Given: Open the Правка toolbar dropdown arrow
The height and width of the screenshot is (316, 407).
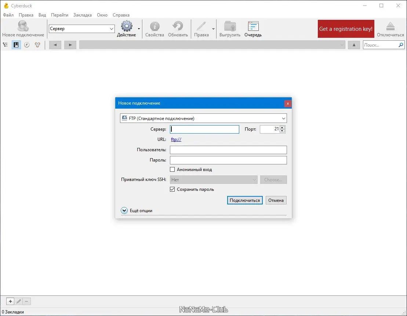Looking at the screenshot, I should point(213,29).
